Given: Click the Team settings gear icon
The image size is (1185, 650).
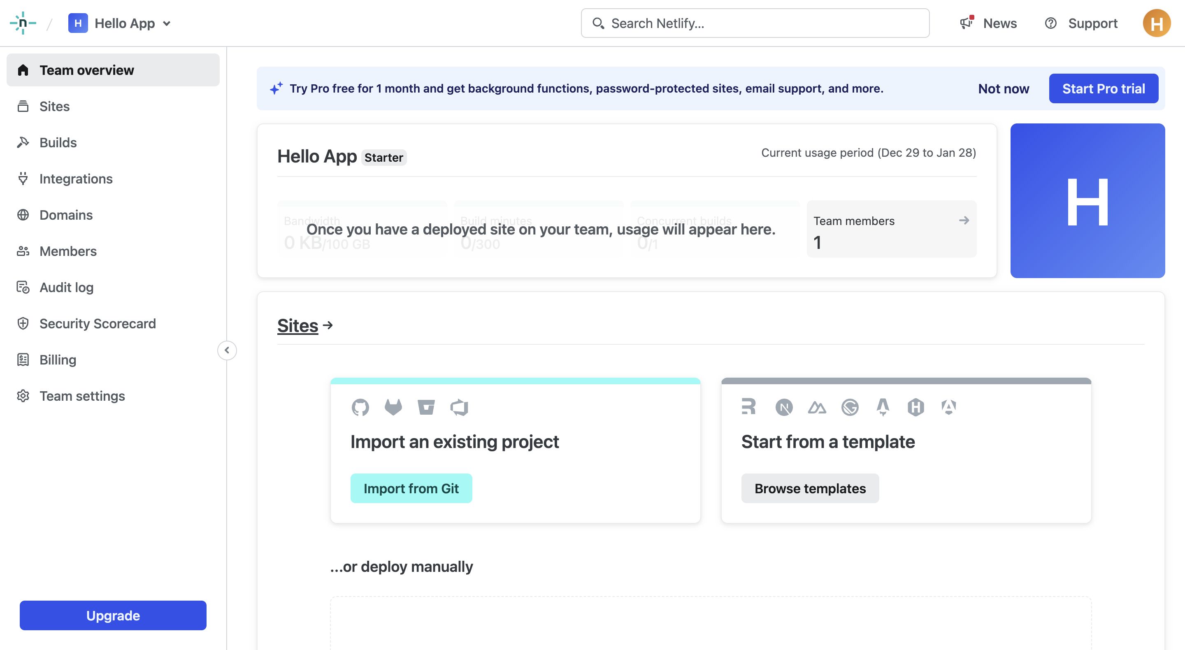Looking at the screenshot, I should (x=23, y=396).
